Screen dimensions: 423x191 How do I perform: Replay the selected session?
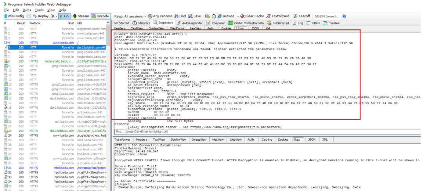pyautogui.click(x=41, y=16)
